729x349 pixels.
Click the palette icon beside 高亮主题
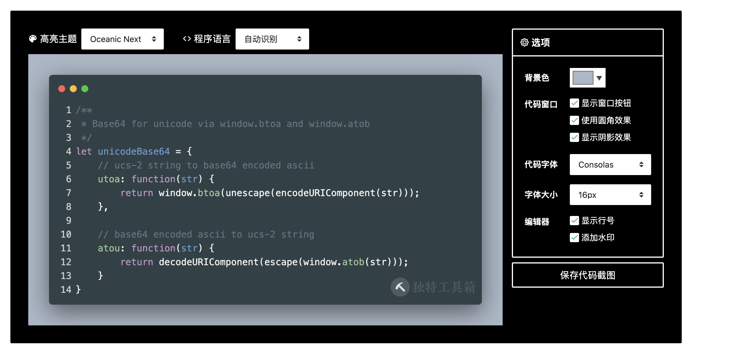pyautogui.click(x=33, y=38)
